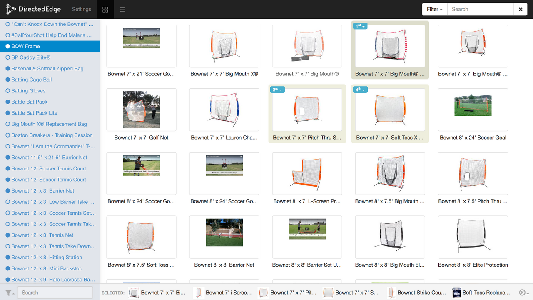Select #CallYourShot Help End Malaria item

(x=50, y=35)
